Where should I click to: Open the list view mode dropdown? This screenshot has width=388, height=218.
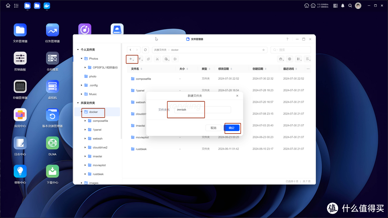299,59
